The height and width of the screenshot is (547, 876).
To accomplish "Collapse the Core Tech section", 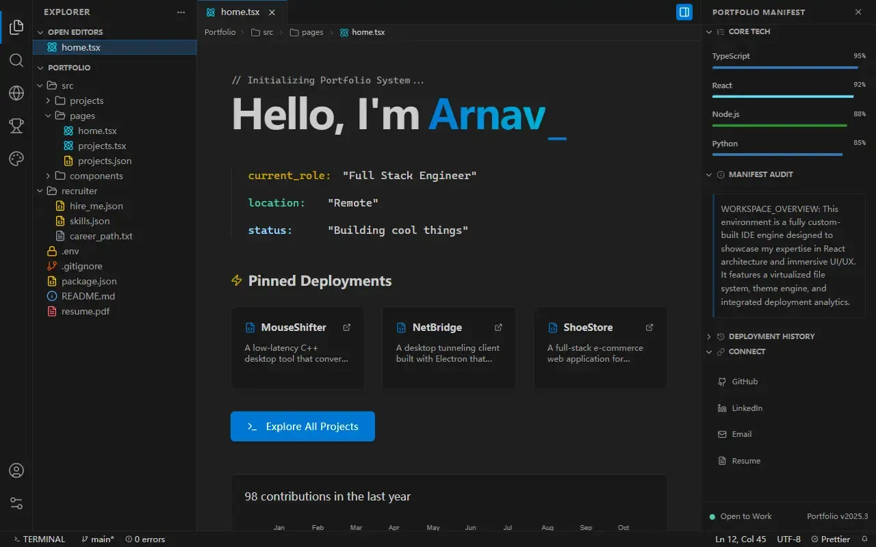I will tap(788, 31).
